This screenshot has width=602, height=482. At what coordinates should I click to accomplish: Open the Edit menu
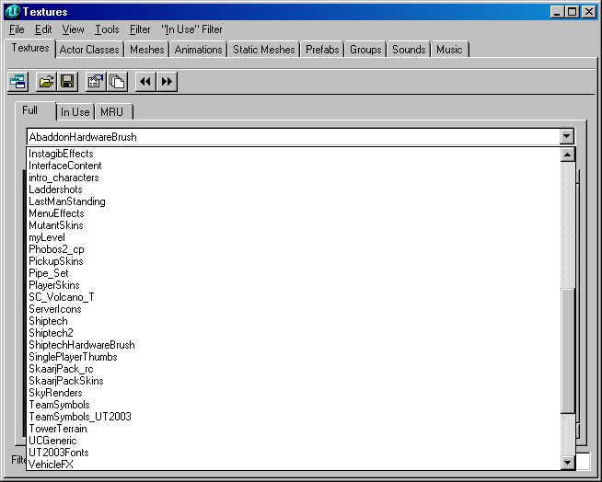[x=43, y=29]
